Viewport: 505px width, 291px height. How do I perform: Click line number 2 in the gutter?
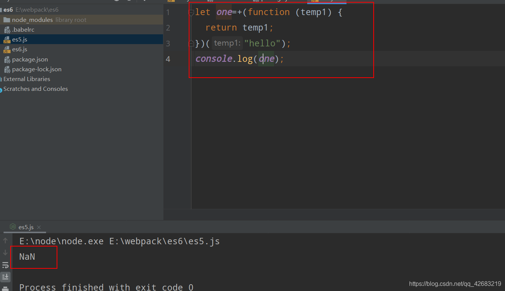coord(168,28)
